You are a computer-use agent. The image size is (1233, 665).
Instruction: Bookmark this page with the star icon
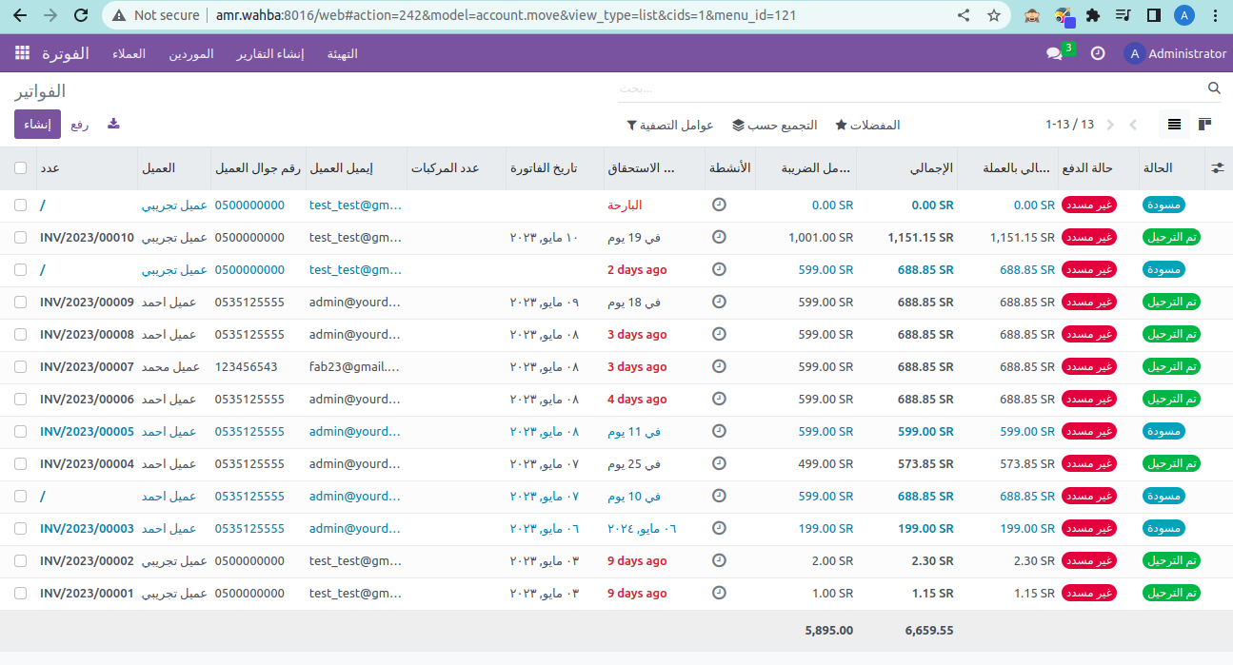994,15
